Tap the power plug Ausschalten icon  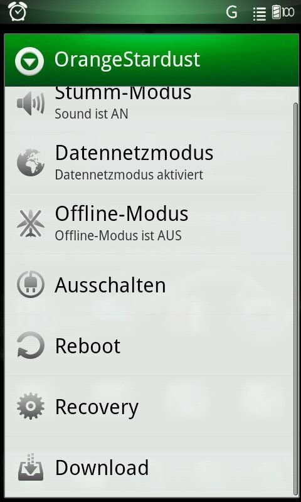(x=31, y=284)
